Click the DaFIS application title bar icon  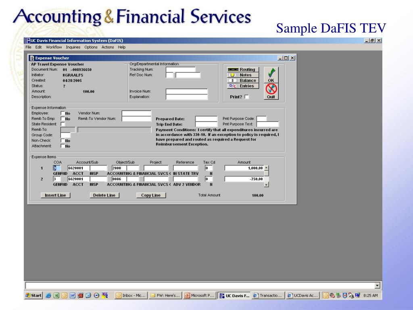(27, 40)
